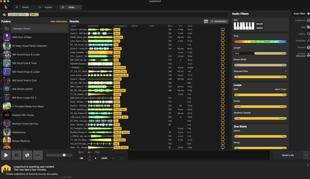
Task: Click the pause button
Action: tap(17, 155)
